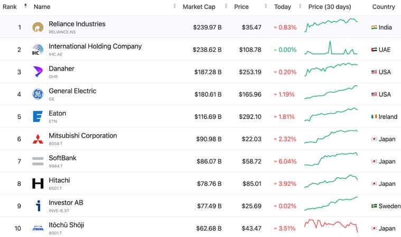Screen dimensions: 401x237
Task: Open the Reliance Industries company link
Action: pos(77,24)
